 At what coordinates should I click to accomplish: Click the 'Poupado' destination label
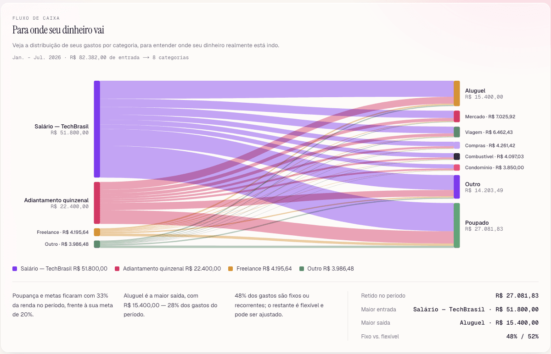click(477, 223)
